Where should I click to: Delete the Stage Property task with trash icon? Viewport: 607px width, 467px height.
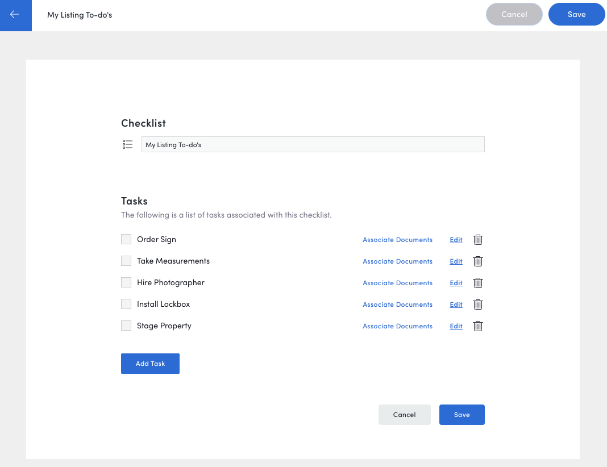(478, 326)
